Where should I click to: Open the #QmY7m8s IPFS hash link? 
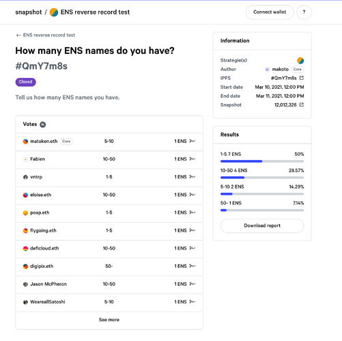click(284, 78)
